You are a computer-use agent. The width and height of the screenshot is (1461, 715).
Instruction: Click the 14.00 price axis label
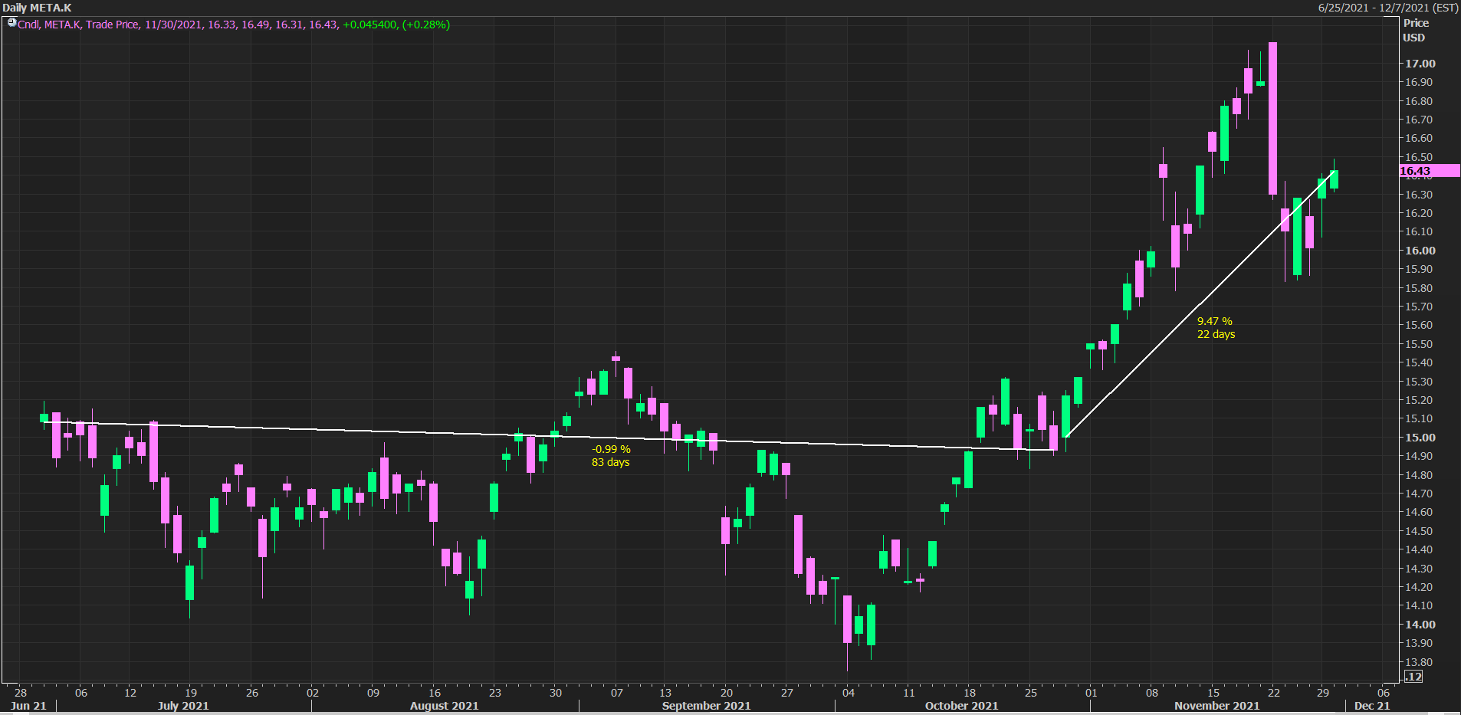tap(1420, 625)
